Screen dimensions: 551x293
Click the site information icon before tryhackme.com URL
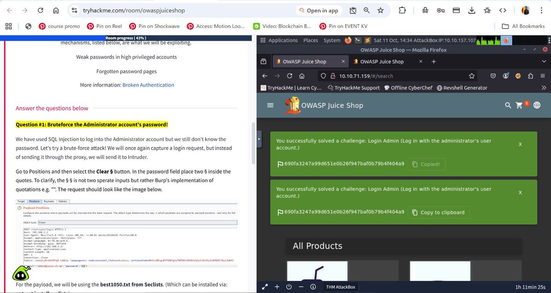tap(74, 11)
